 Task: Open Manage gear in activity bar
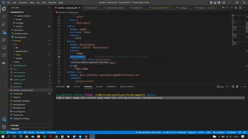click(x=4, y=127)
